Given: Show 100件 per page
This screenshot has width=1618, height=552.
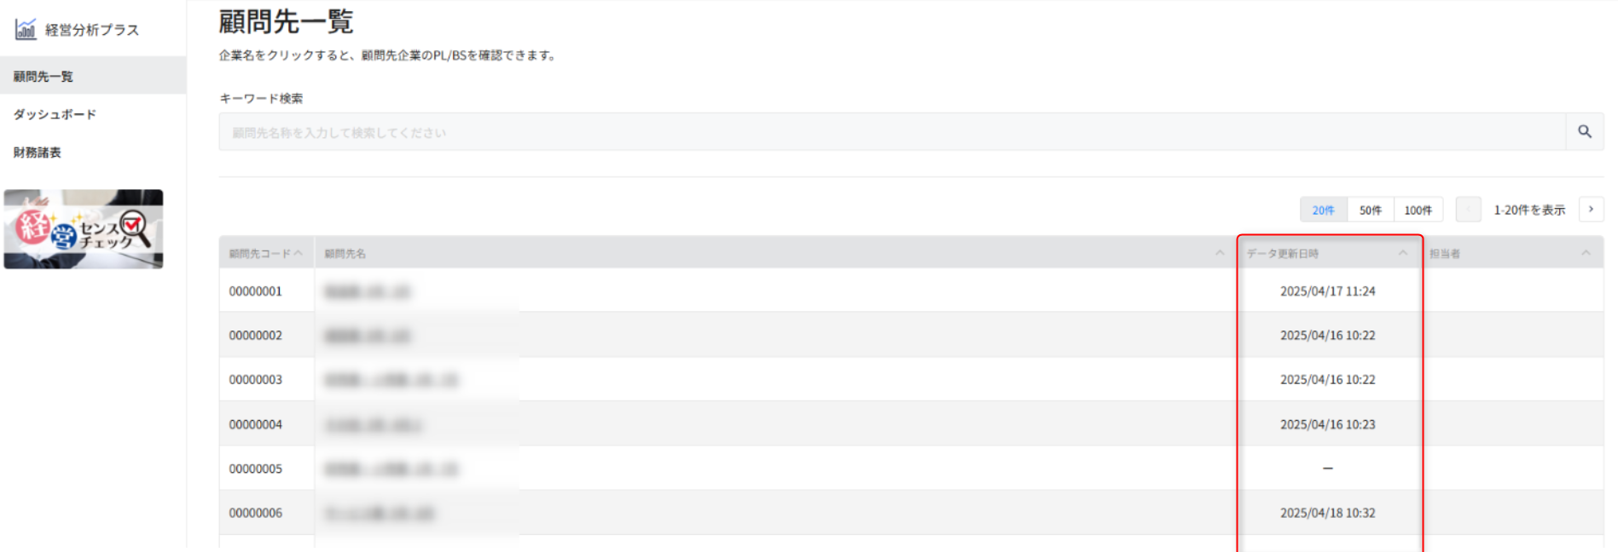Looking at the screenshot, I should click(x=1418, y=210).
